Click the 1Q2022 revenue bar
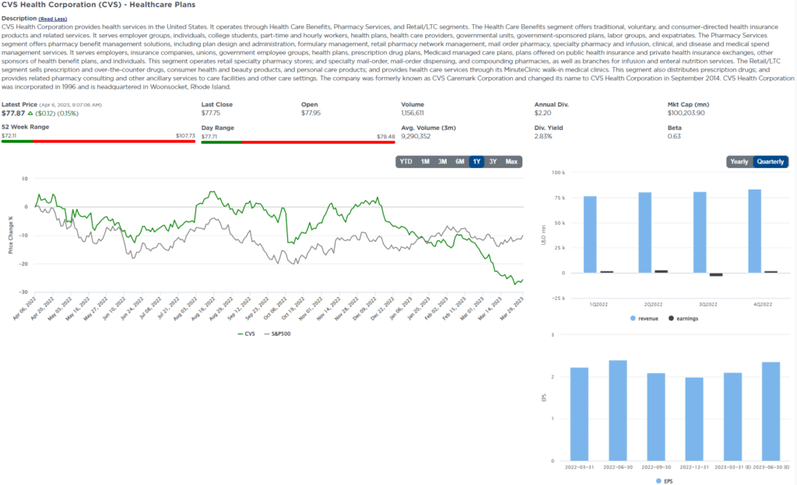797x485 pixels. click(x=590, y=235)
